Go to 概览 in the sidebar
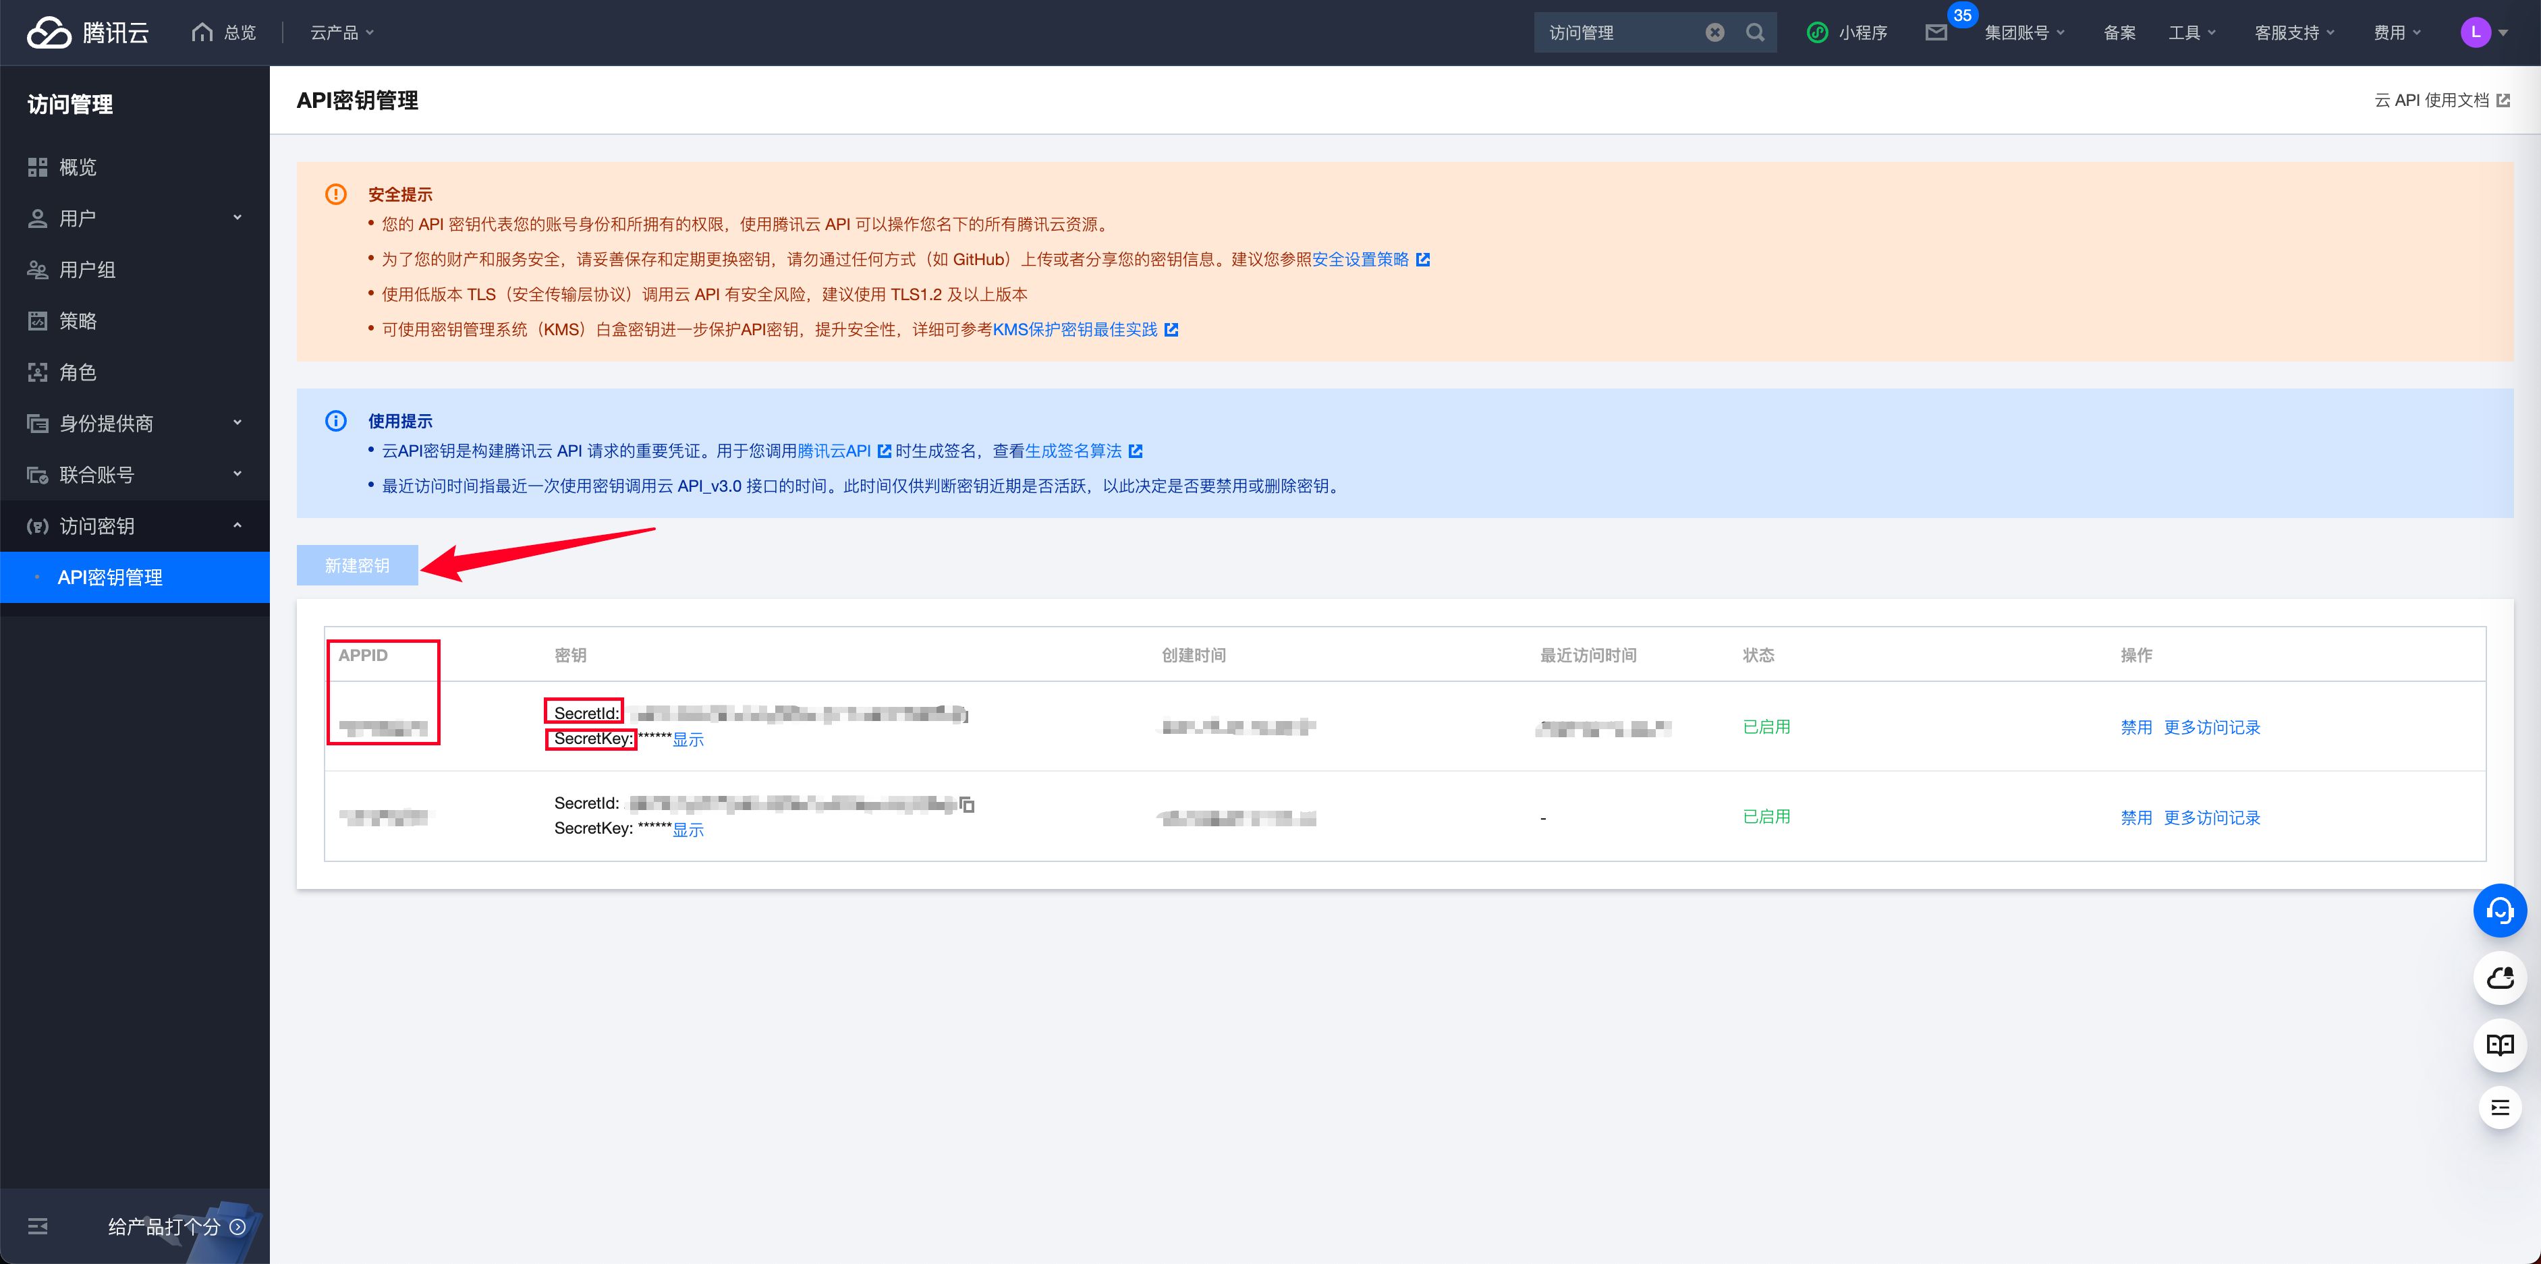2541x1264 pixels. click(x=78, y=167)
